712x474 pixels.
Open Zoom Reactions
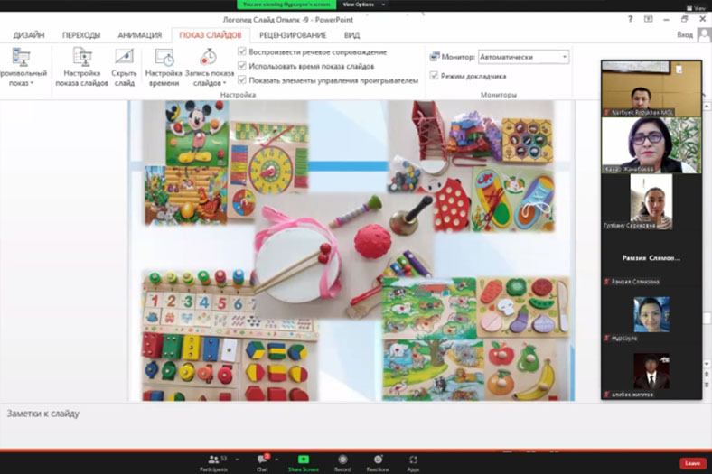[x=378, y=460]
